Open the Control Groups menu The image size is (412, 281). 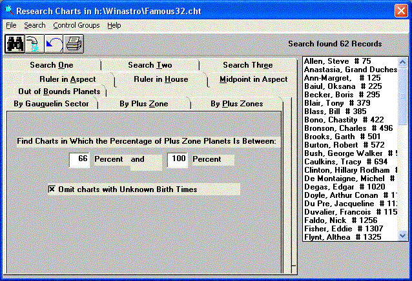click(x=76, y=25)
